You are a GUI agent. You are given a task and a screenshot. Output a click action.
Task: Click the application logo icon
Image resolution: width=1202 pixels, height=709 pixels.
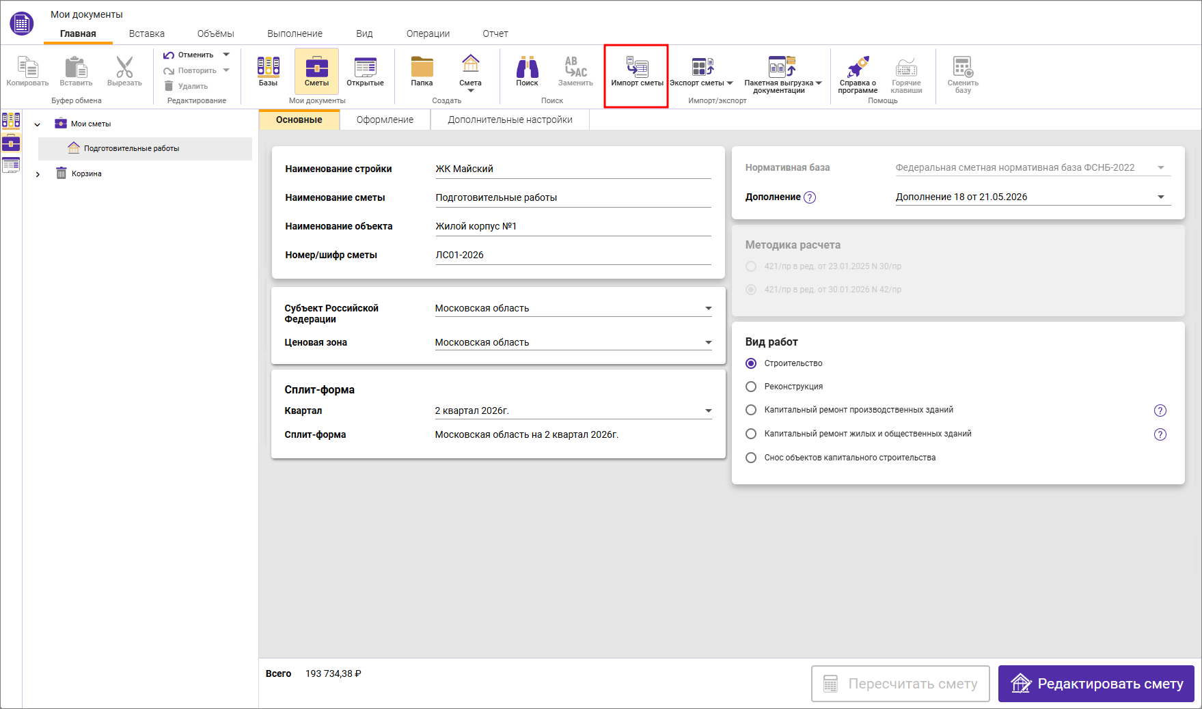22,24
